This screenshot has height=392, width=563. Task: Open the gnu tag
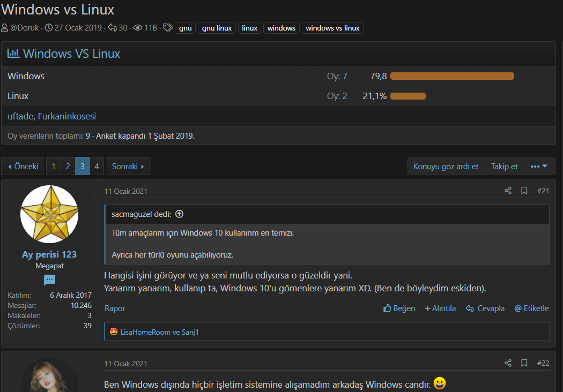(x=186, y=28)
